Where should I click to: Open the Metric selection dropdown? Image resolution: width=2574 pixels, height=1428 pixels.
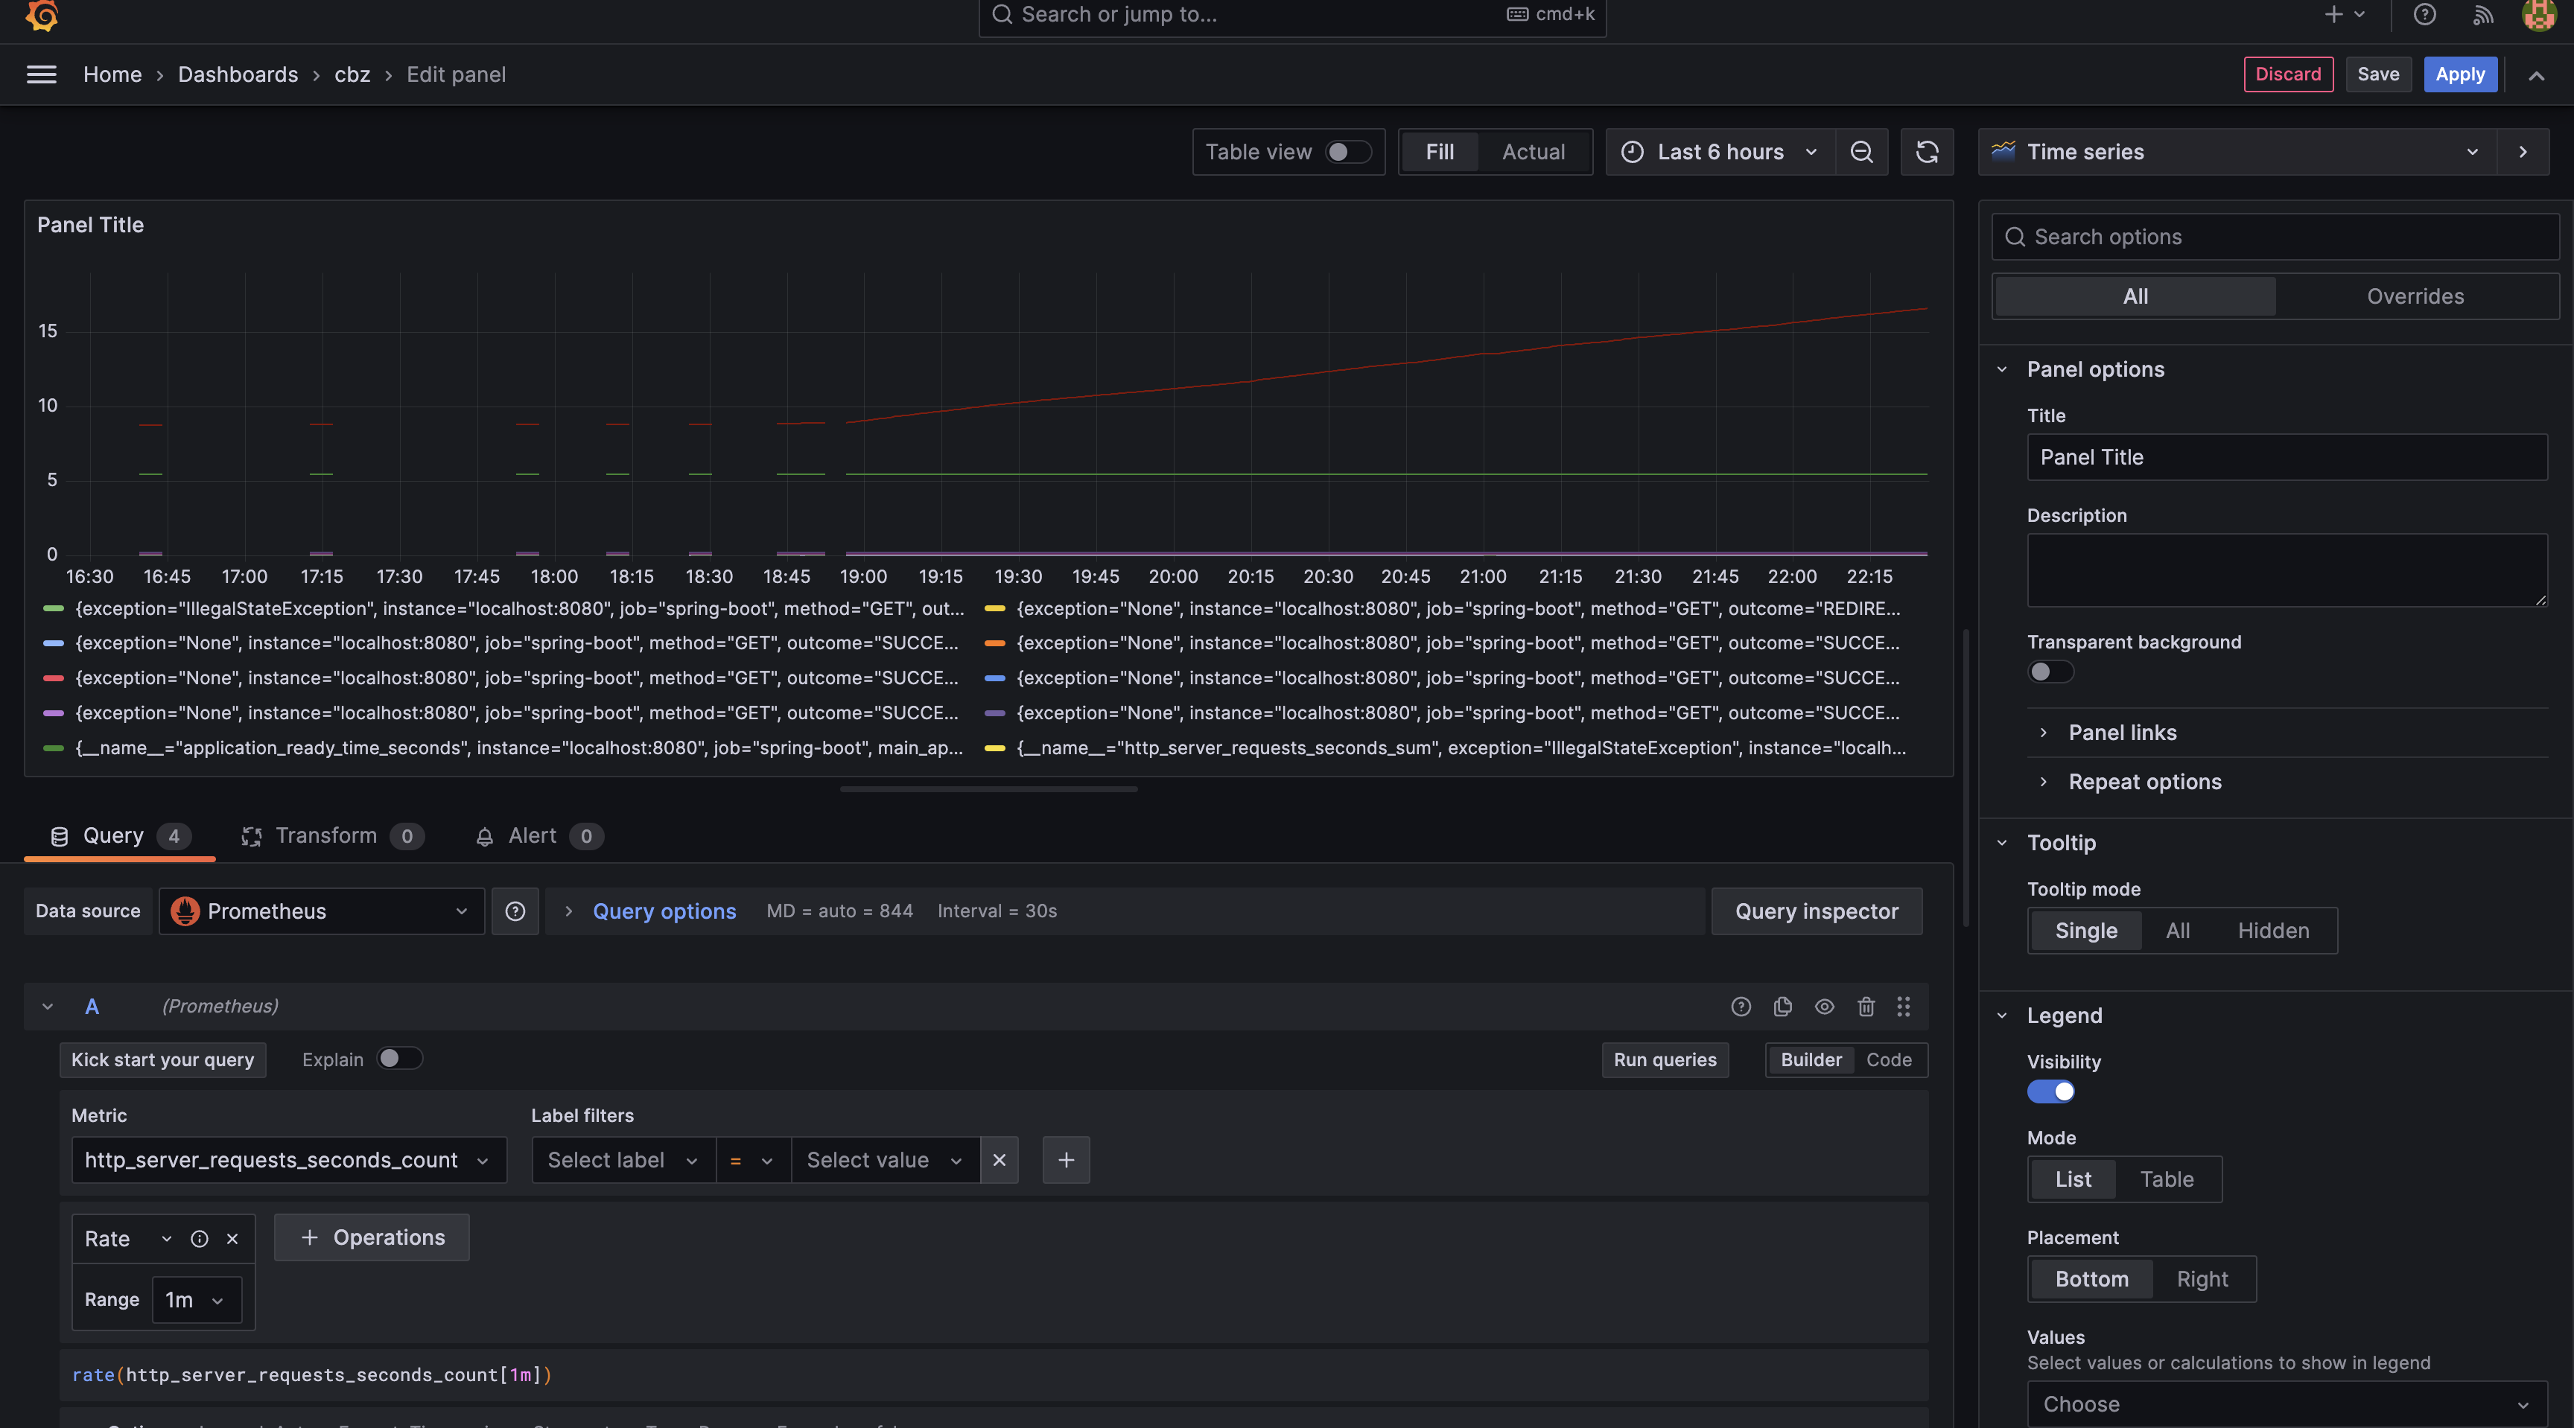click(289, 1161)
